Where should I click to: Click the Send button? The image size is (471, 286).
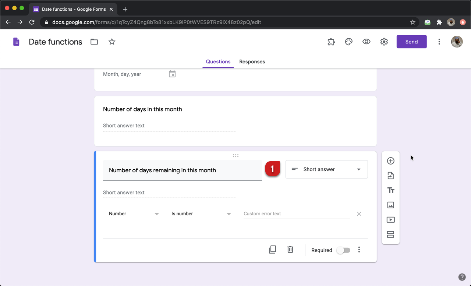[x=411, y=42]
